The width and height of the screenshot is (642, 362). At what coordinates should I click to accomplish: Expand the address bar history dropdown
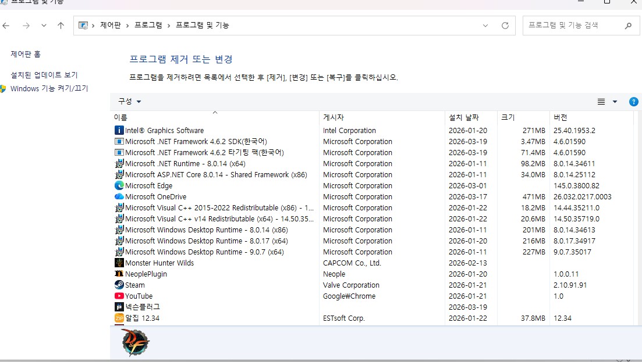point(485,26)
